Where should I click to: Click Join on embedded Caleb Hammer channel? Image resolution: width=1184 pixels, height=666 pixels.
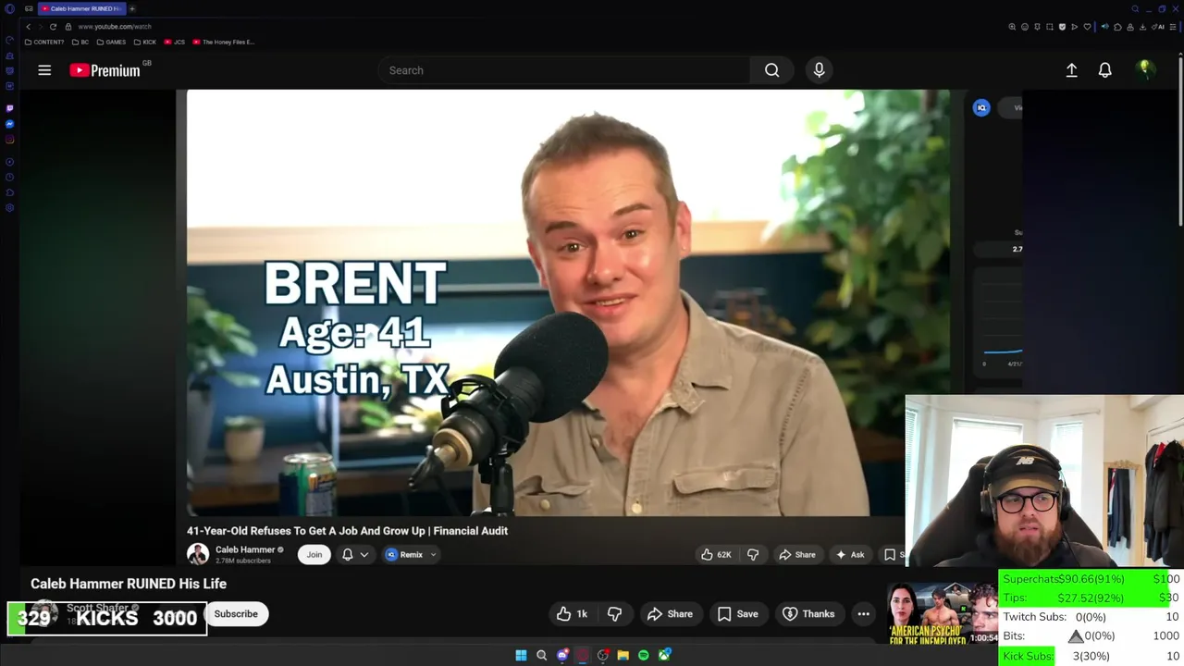[314, 555]
